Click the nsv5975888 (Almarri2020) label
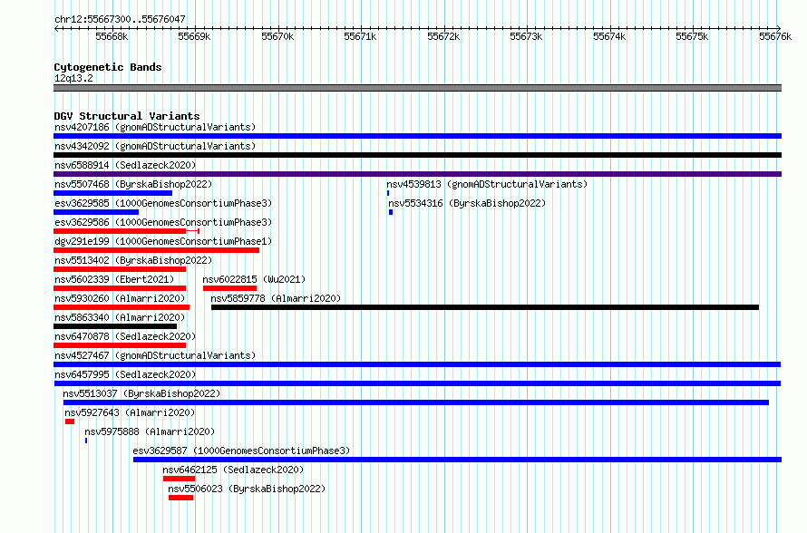807x533 pixels. (x=150, y=431)
